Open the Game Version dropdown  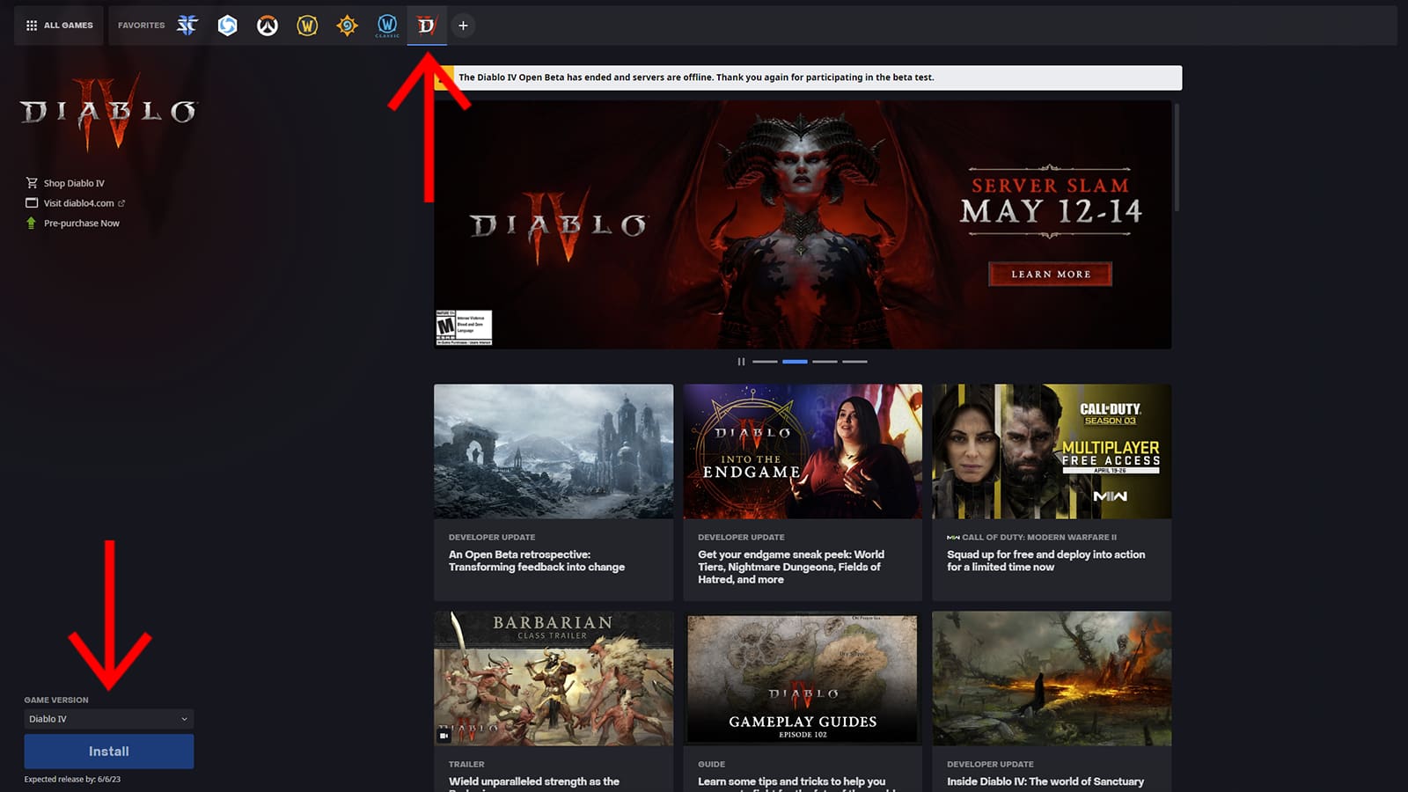[107, 718]
